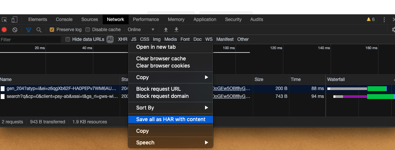
Task: Choose Save all as HAR with content
Action: (x=170, y=119)
